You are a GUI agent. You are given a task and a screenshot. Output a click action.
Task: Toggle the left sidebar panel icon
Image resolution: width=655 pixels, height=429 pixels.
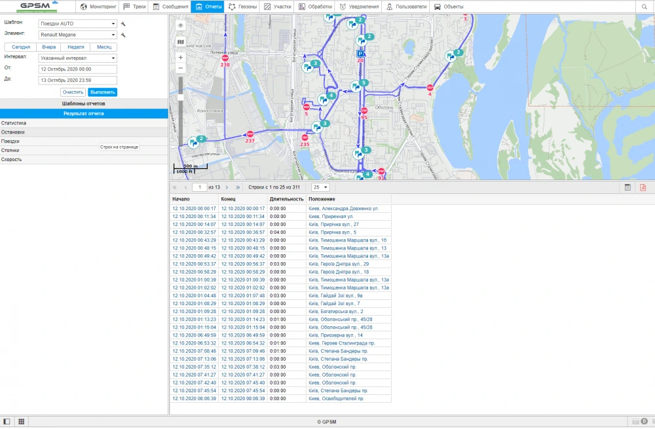point(7,421)
